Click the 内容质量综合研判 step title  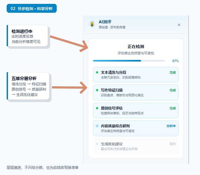115,126
